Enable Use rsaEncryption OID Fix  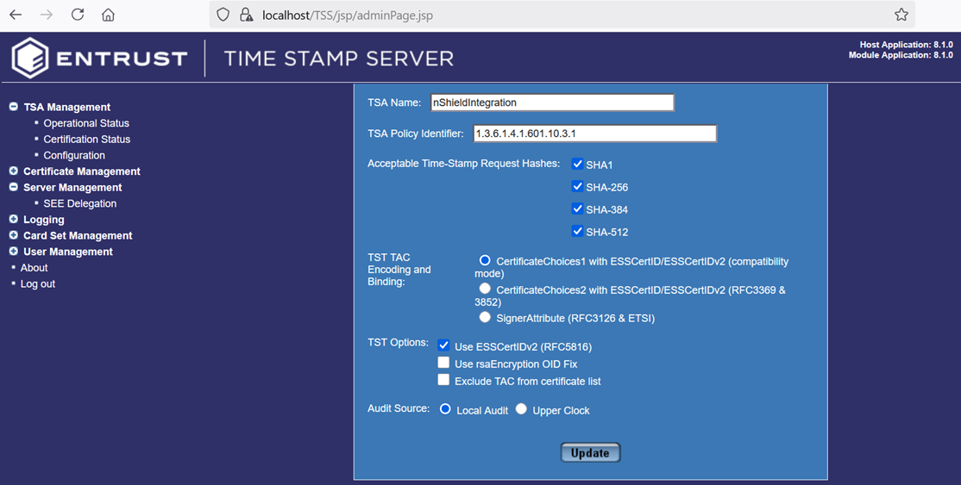coord(443,363)
